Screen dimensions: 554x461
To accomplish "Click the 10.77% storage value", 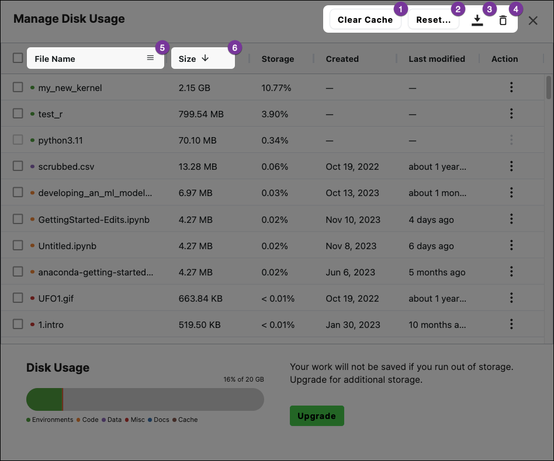I will (x=276, y=88).
